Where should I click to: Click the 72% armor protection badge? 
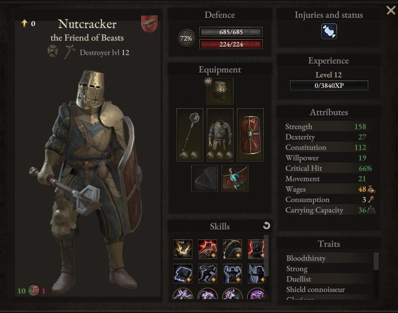(x=186, y=38)
